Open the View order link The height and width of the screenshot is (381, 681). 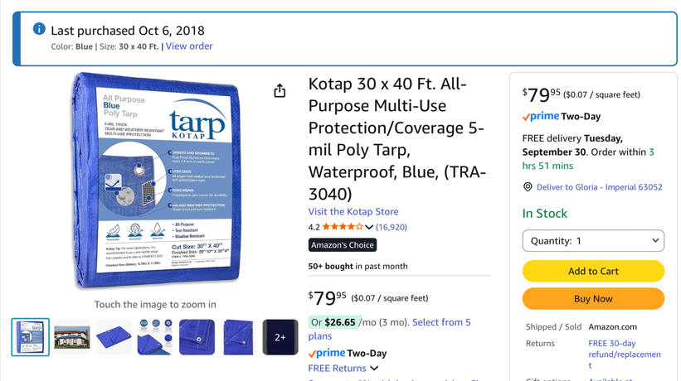coord(189,46)
